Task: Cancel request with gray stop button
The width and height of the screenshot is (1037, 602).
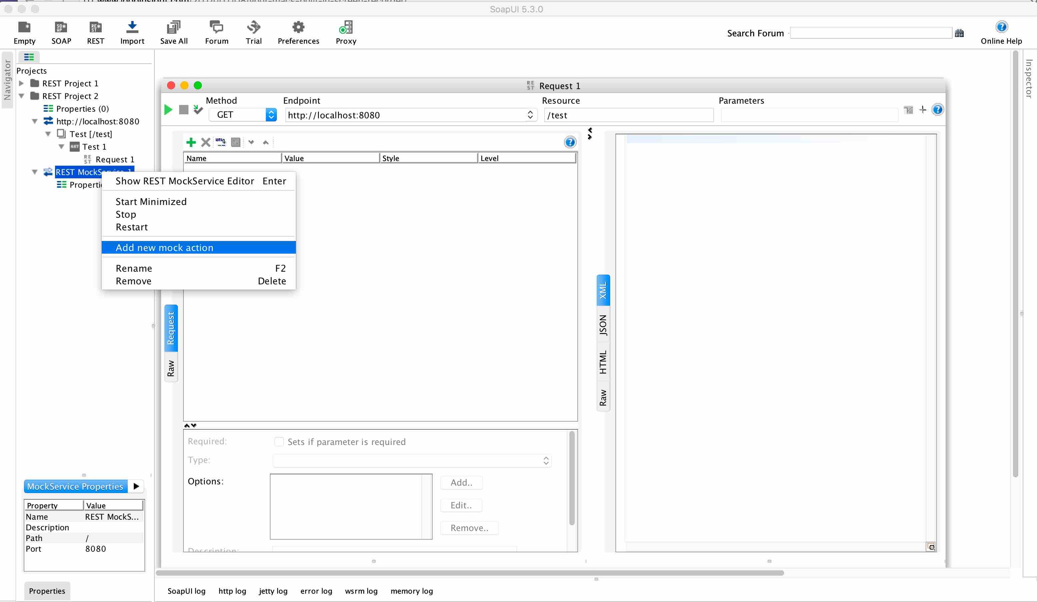Action: [x=183, y=110]
